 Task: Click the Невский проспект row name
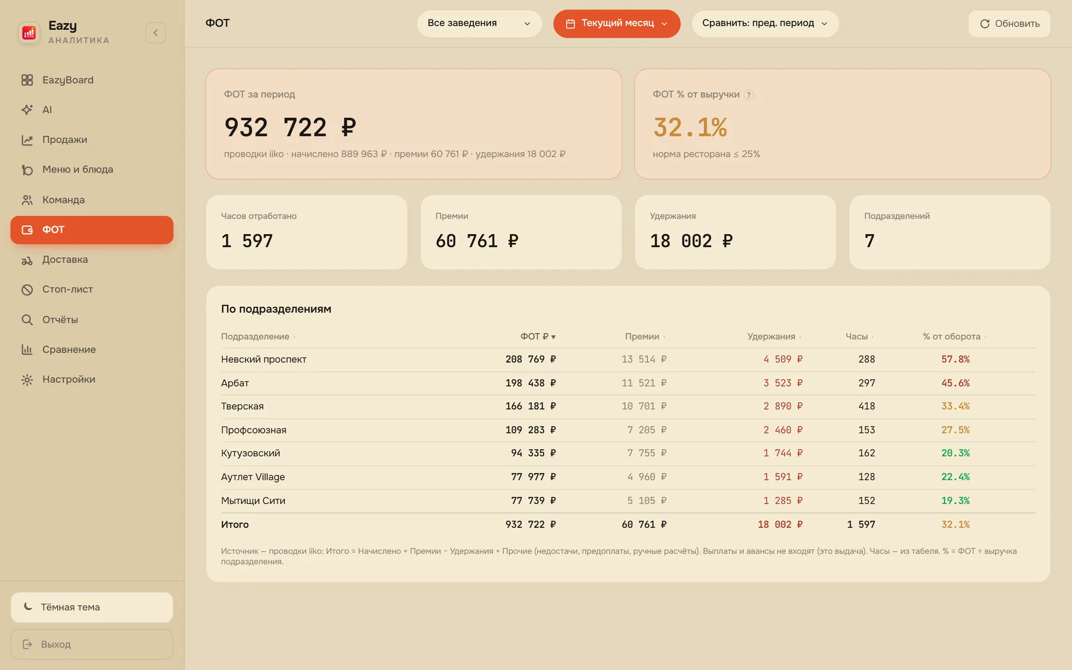point(264,359)
